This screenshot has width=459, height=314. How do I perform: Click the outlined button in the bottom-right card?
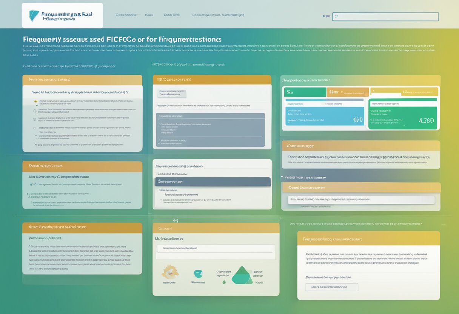pyautogui.click(x=331, y=287)
